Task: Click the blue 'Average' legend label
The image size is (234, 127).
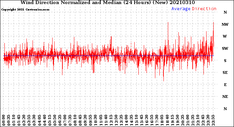Action: 181,9
